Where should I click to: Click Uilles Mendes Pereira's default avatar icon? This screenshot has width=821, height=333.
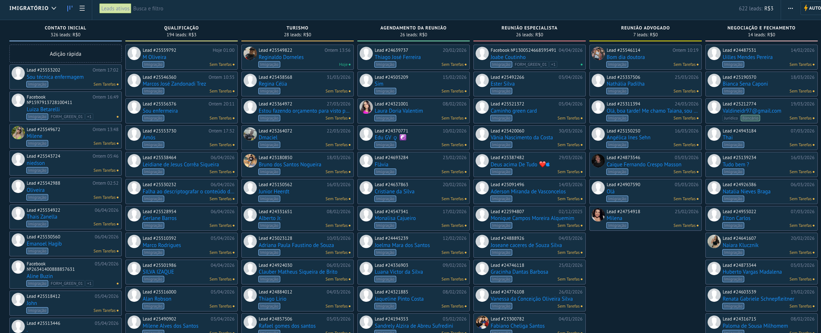714,53
